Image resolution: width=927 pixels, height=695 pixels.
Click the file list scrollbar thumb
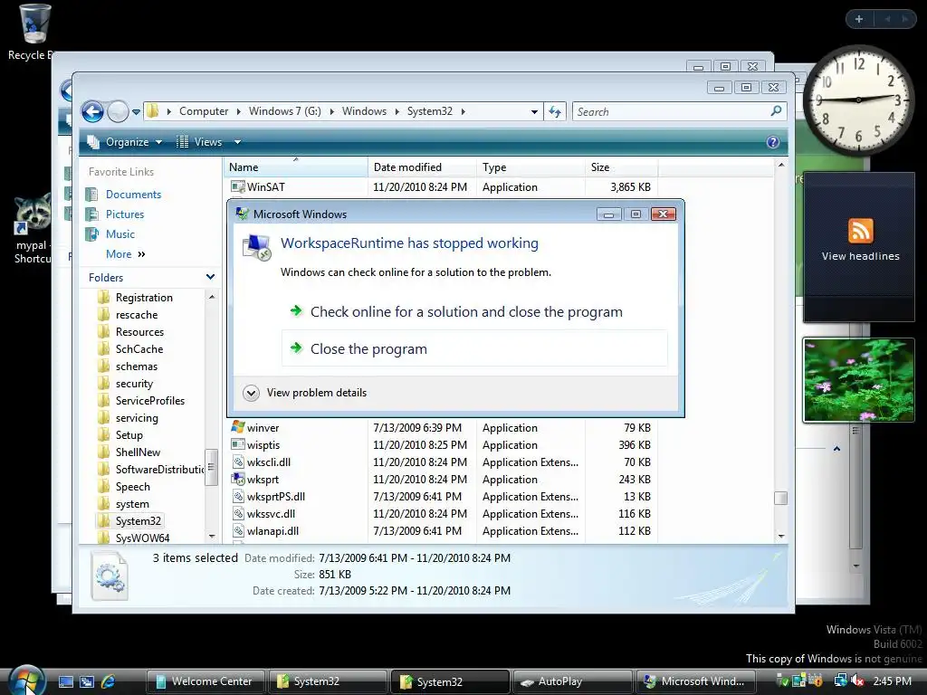(x=780, y=499)
